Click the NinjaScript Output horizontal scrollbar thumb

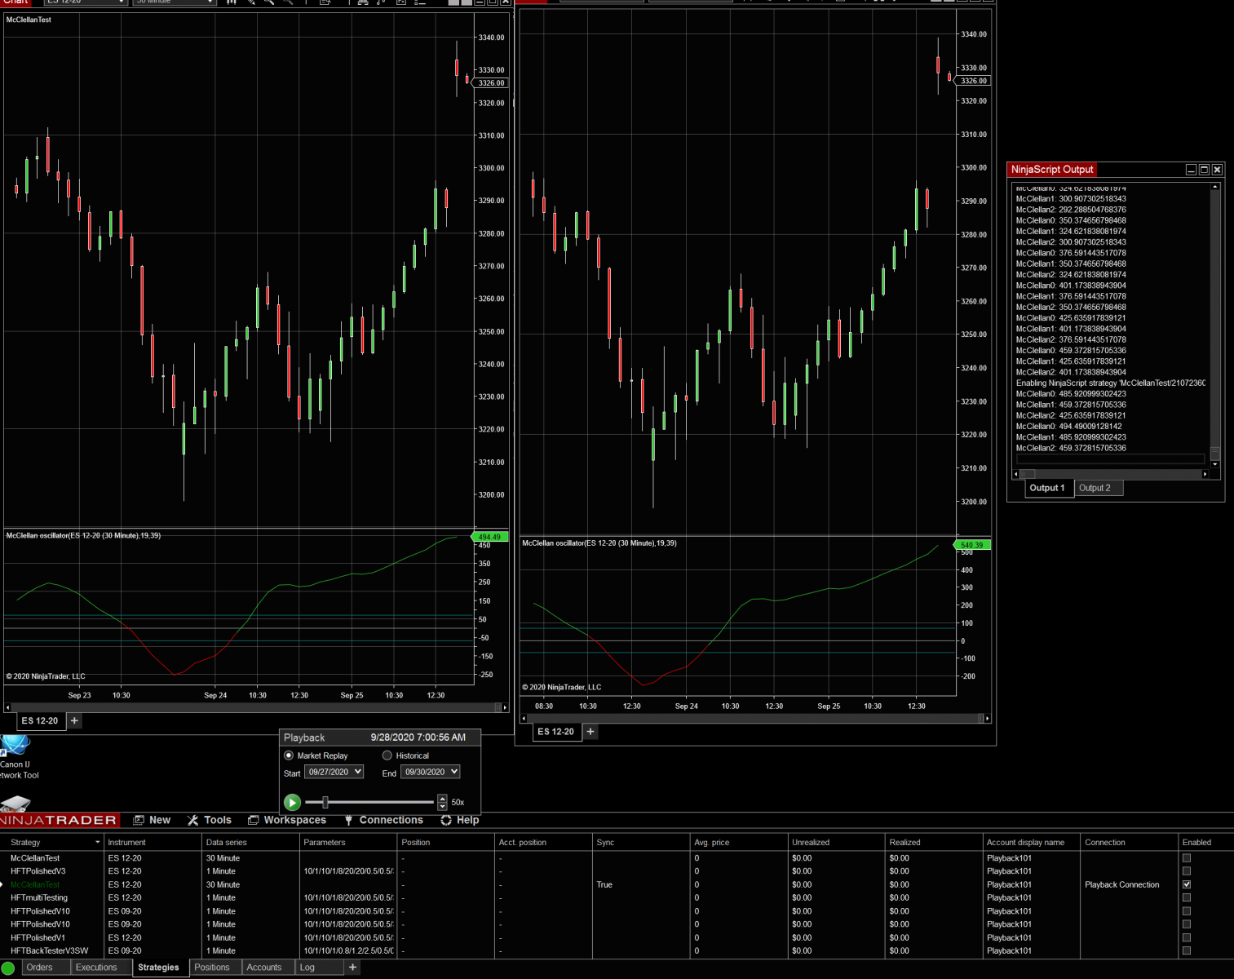pos(1028,474)
